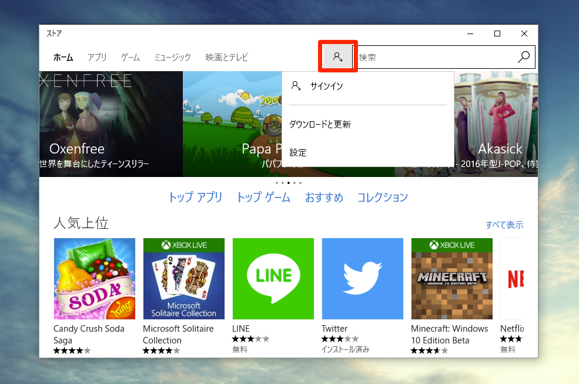This screenshot has width=579, height=384.
Task: Open the Papa Pear featured game banner
Action: (232, 124)
